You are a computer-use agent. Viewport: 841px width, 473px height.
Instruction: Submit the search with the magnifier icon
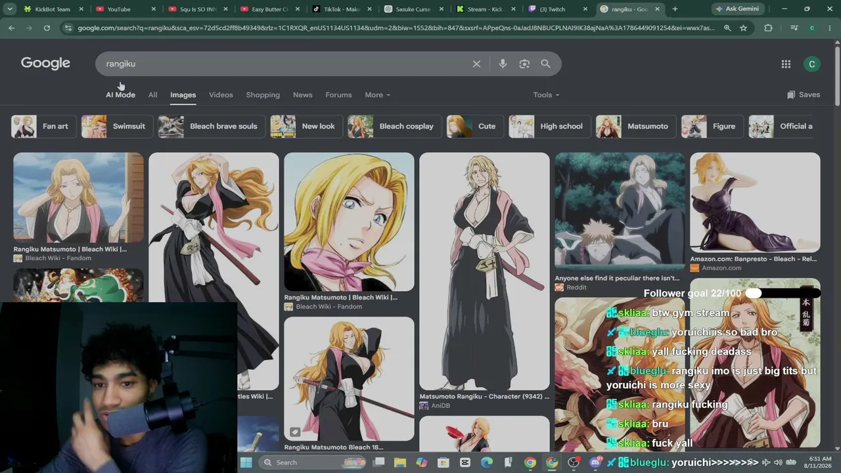545,64
